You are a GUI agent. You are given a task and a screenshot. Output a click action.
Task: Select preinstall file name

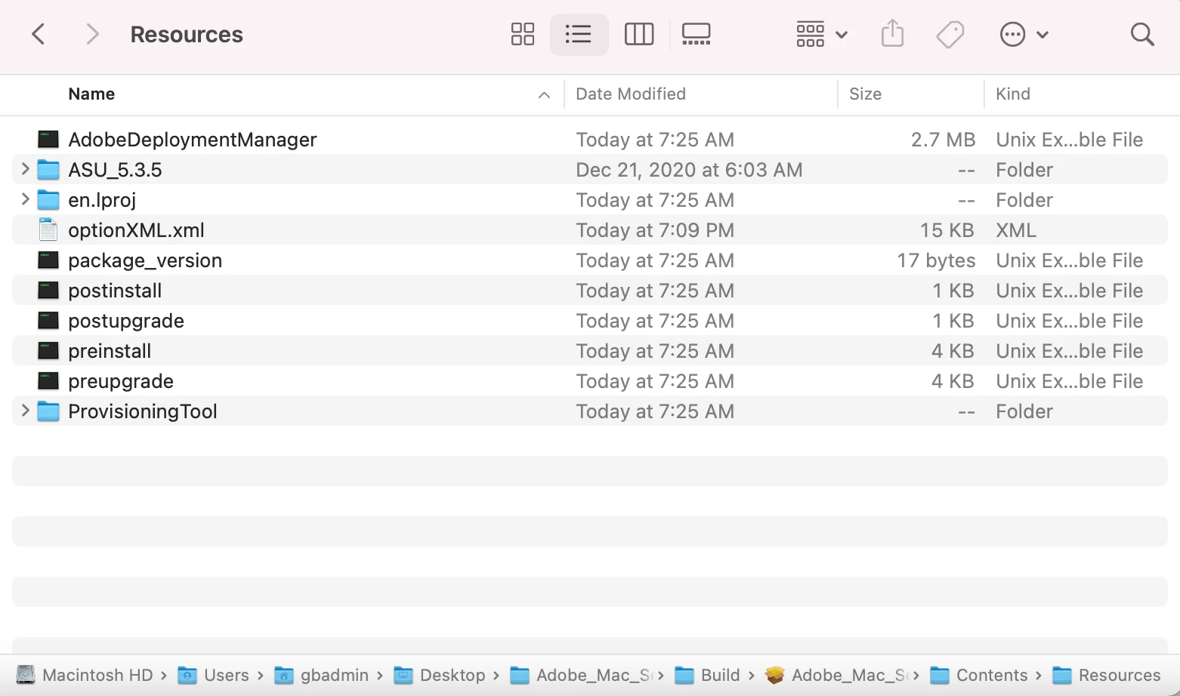point(110,351)
